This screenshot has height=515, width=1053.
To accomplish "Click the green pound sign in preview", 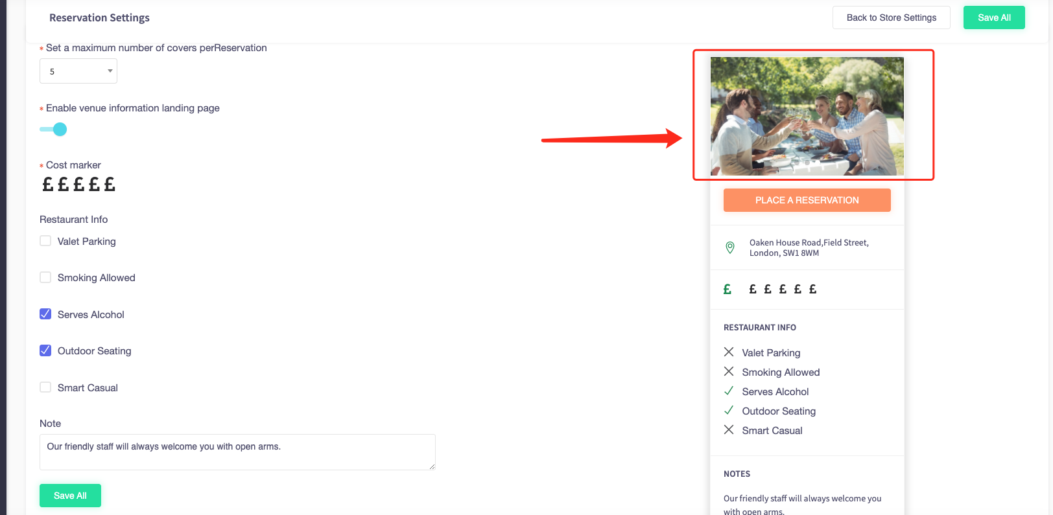I will [728, 290].
